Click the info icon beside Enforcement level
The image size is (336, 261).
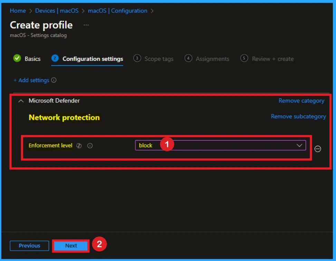coord(90,146)
